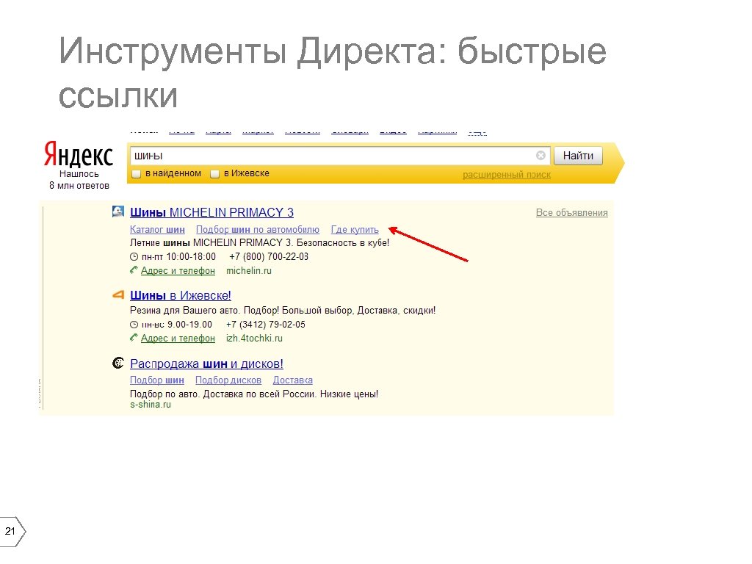Click the Яндекс logo
Screen dimensions: 752x564
click(79, 154)
